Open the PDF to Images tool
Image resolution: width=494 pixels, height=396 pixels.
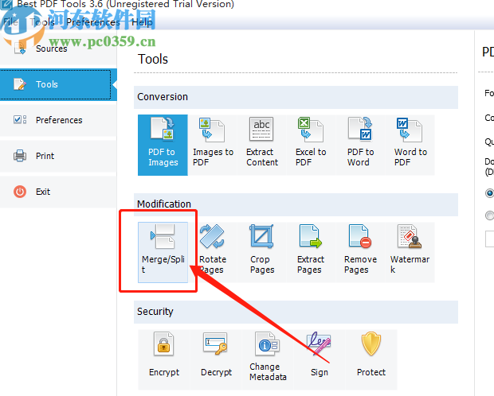[x=163, y=145]
